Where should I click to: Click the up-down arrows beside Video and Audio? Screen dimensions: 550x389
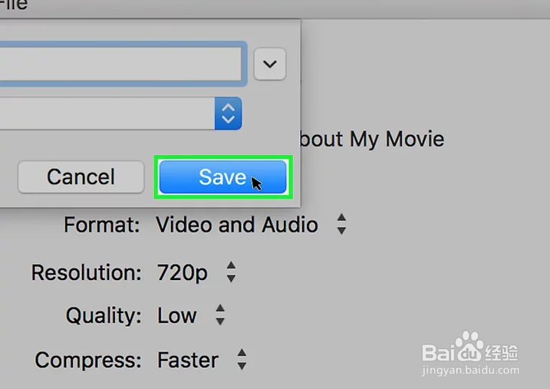341,224
